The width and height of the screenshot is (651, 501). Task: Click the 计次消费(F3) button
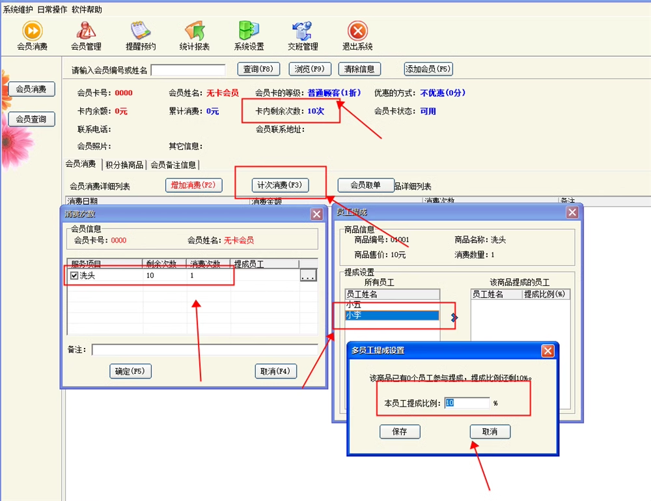click(280, 185)
